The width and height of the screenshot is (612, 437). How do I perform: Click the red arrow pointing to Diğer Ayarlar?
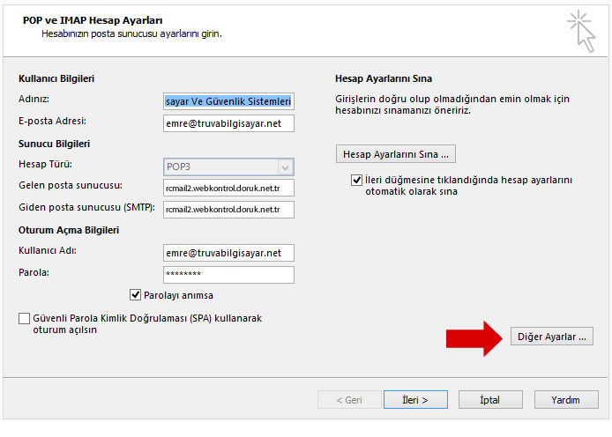pos(474,338)
